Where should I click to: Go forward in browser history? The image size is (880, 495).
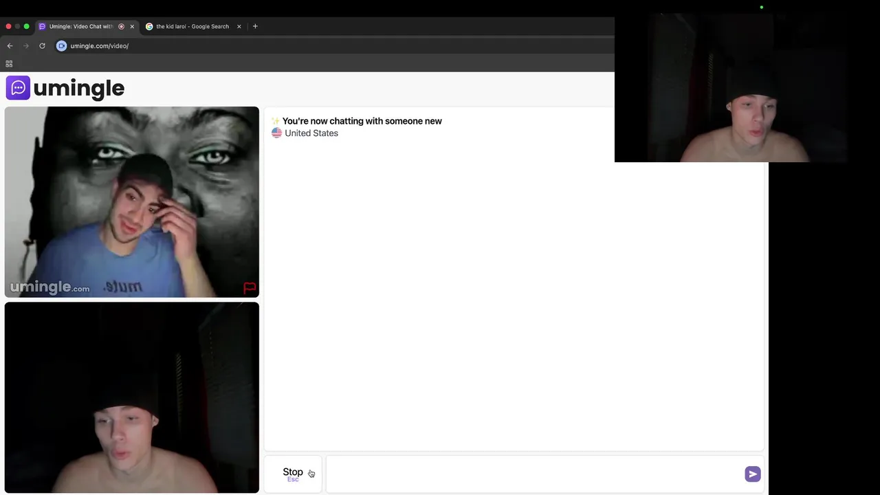click(26, 46)
